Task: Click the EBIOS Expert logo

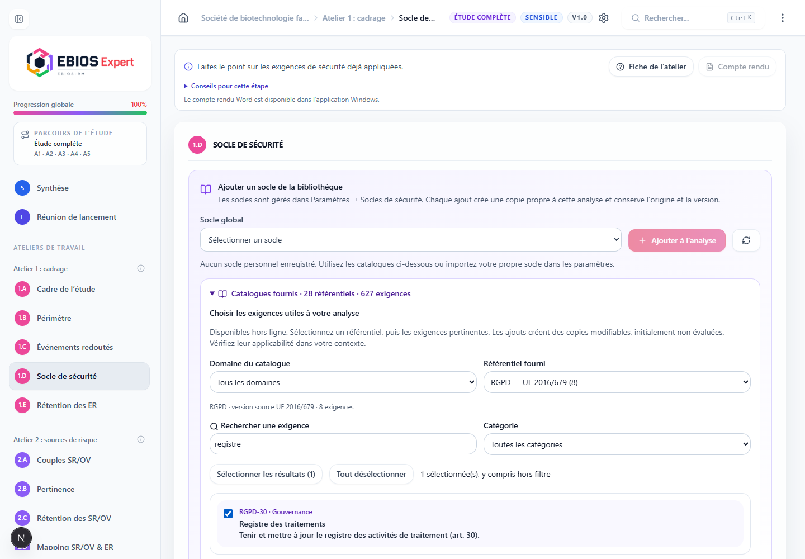Action: tap(80, 63)
